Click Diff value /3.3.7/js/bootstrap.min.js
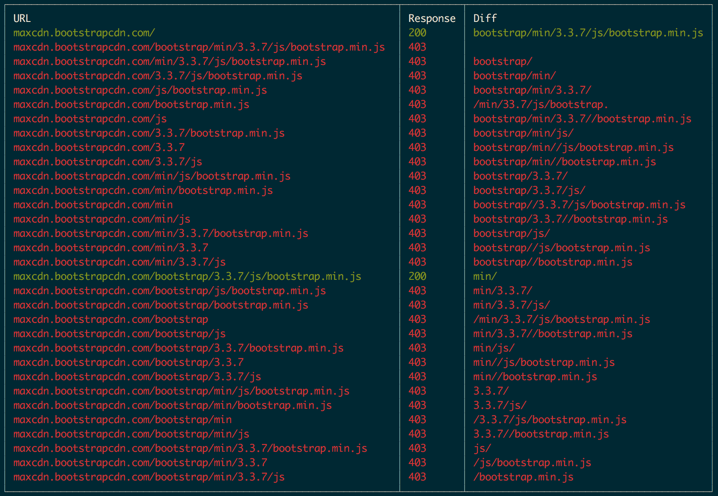718x496 pixels. 550,420
